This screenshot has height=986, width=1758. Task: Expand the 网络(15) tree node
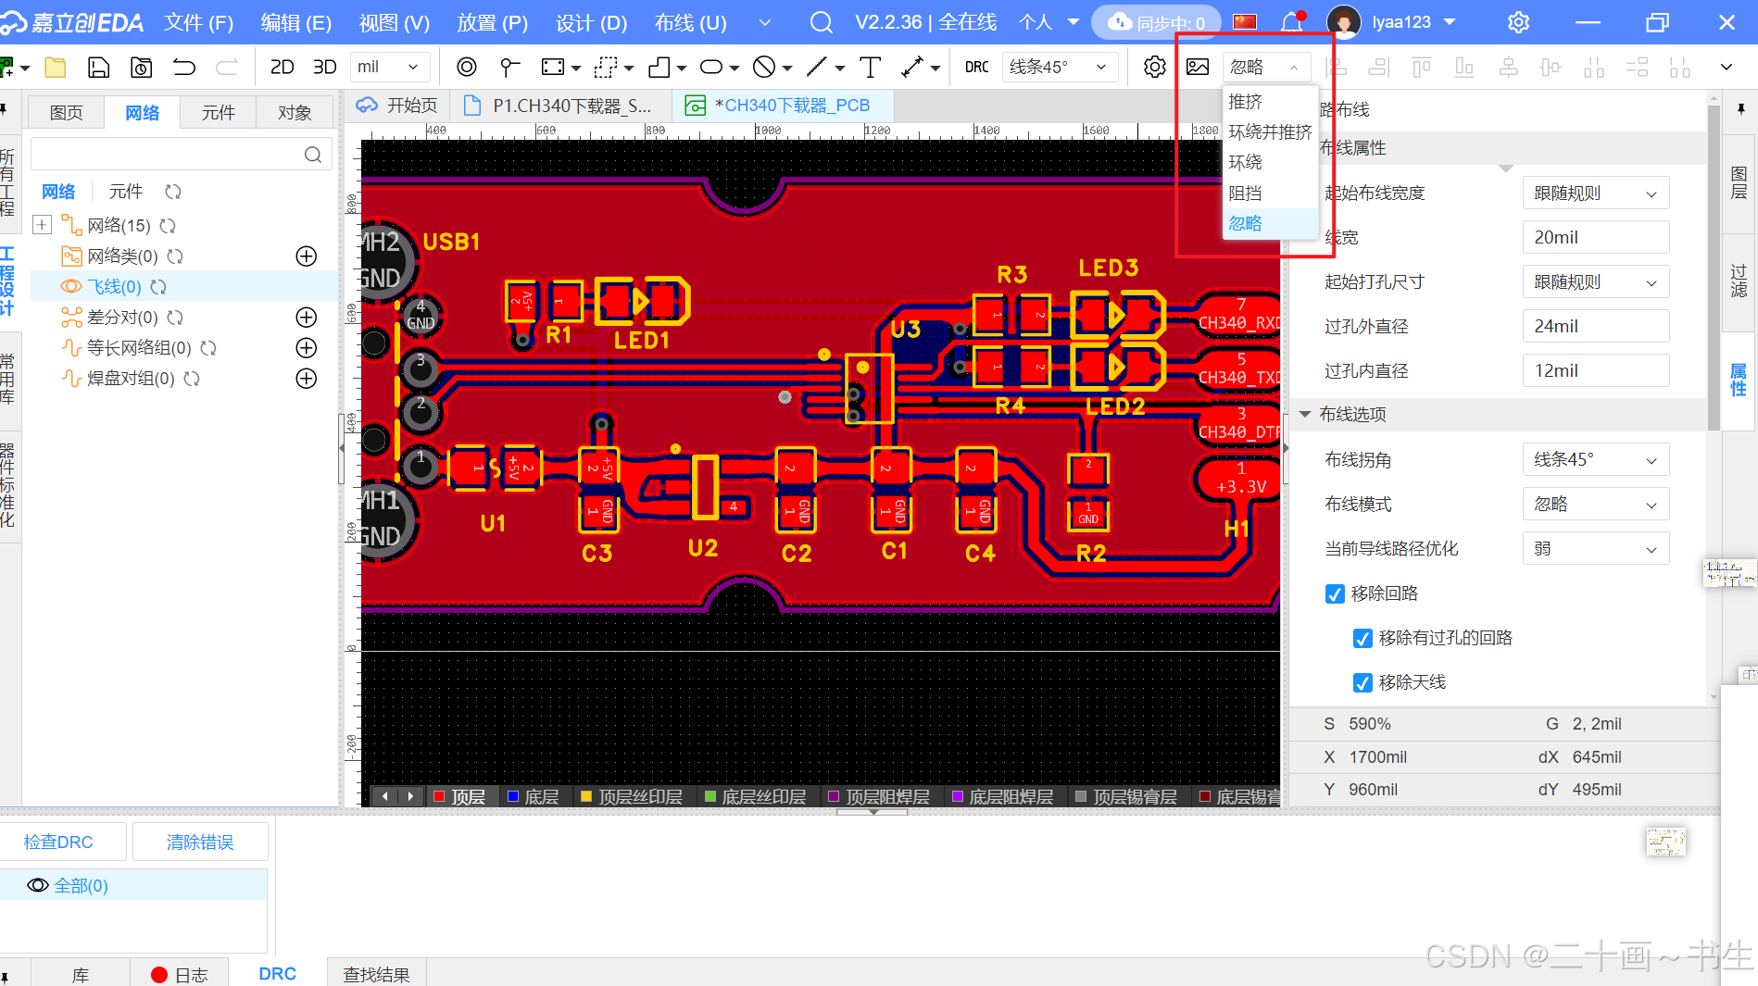[x=42, y=225]
